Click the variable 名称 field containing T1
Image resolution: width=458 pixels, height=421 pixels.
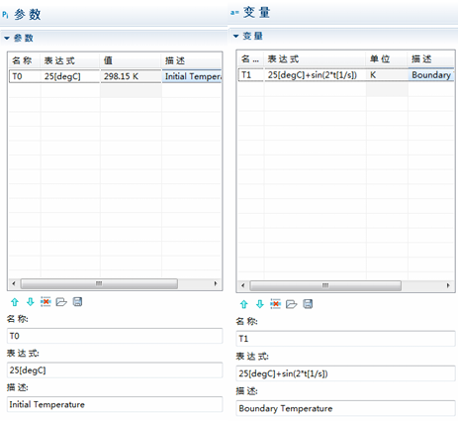[x=345, y=339]
